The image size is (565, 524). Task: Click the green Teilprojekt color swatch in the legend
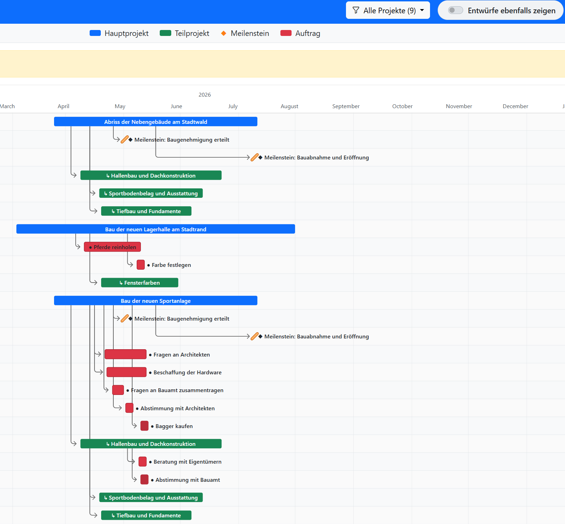(165, 33)
